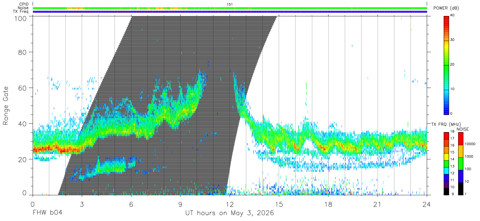Click x-axis tick label '3'
This screenshot has width=480, height=221.
click(x=82, y=204)
